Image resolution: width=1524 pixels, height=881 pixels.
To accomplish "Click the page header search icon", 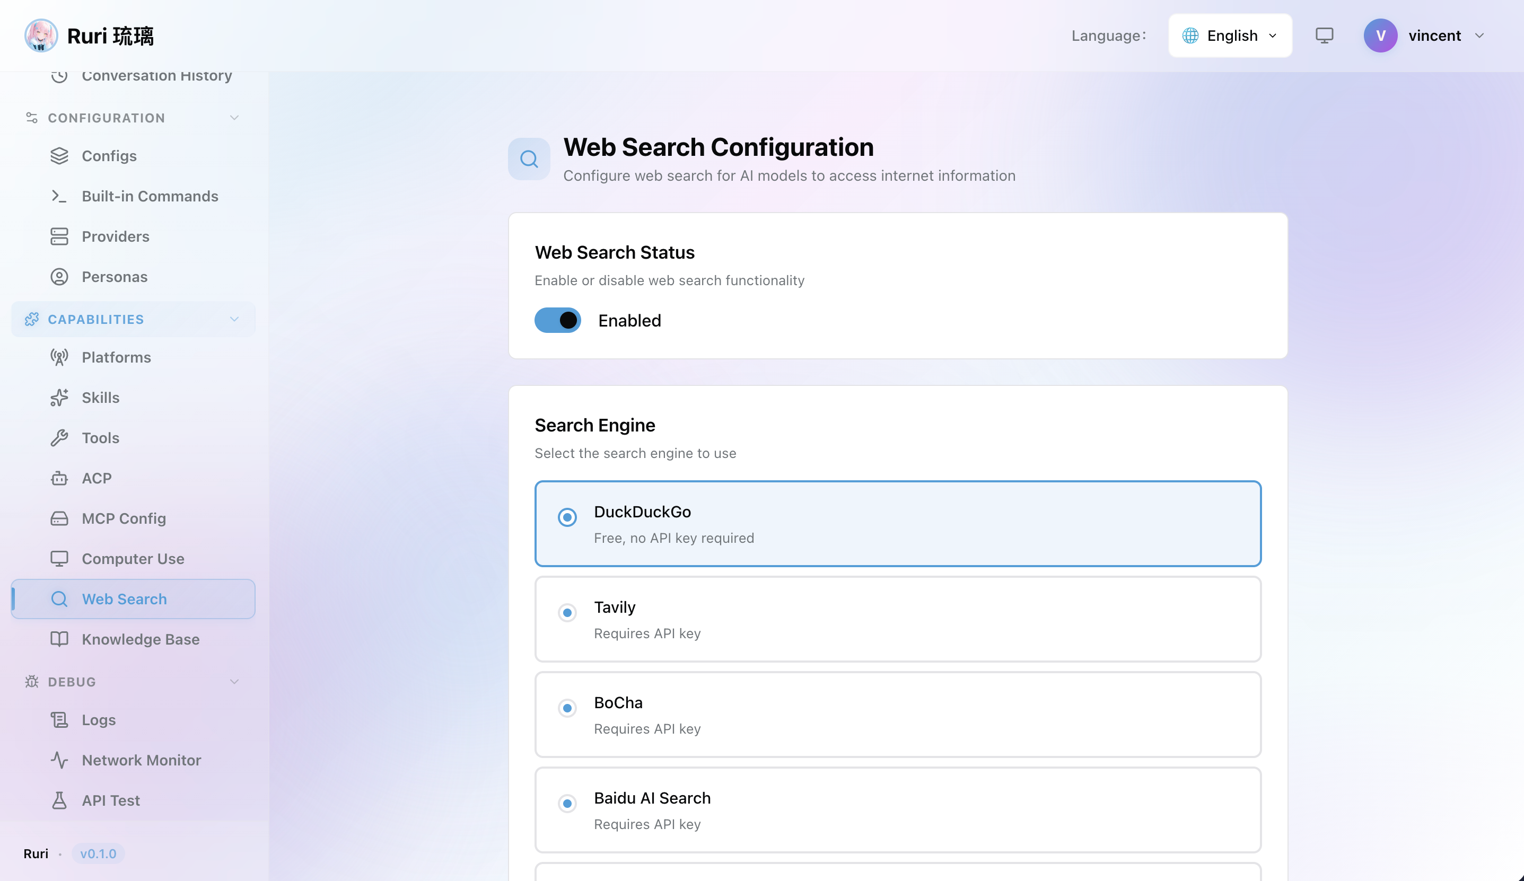I will [529, 159].
